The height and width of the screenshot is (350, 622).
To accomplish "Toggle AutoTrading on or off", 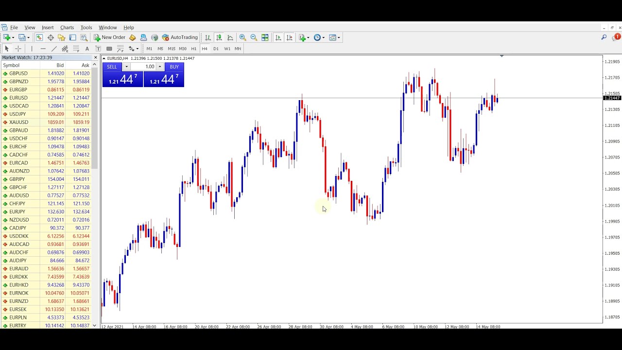I will tap(180, 37).
